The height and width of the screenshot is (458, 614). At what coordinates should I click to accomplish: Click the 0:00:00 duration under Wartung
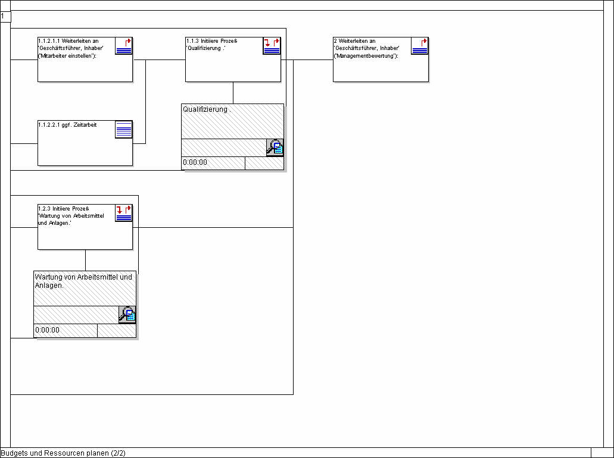[48, 330]
